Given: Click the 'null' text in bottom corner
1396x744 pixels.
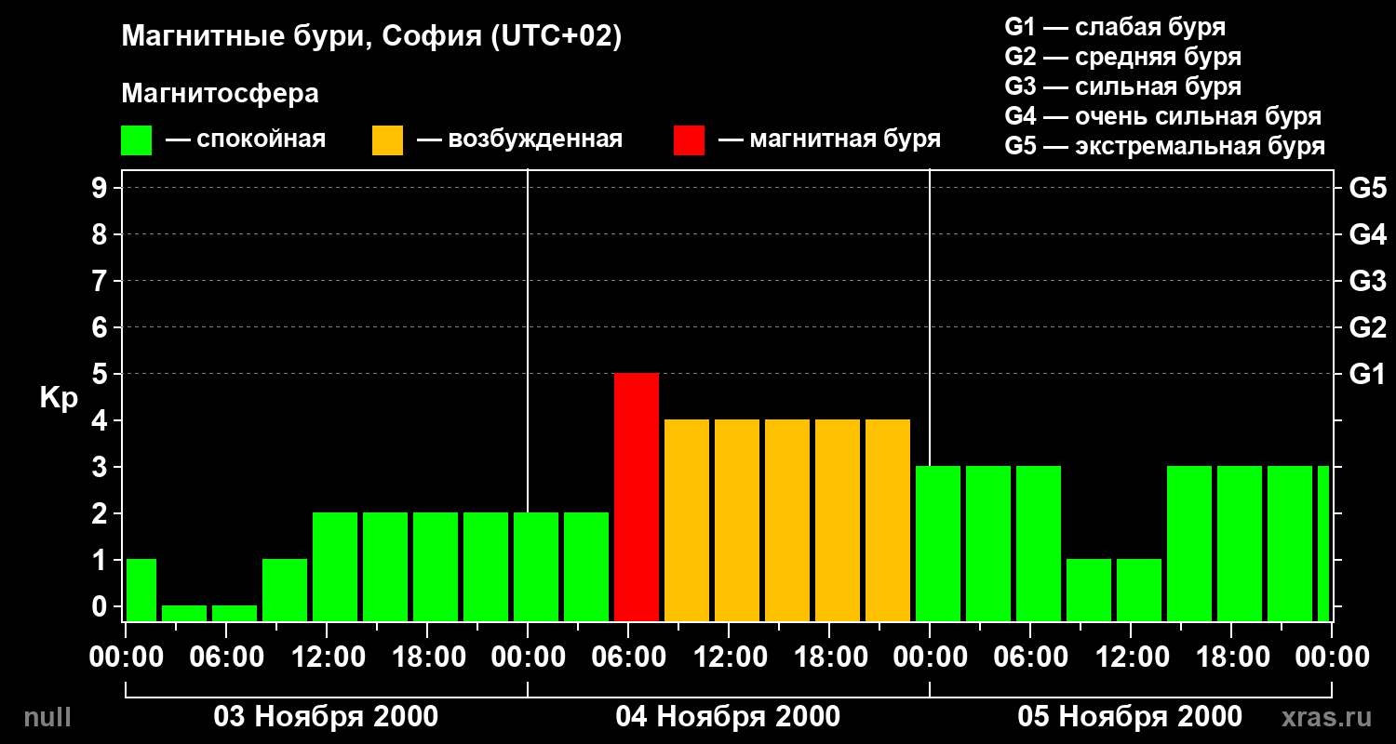Looking at the screenshot, I should point(47,717).
